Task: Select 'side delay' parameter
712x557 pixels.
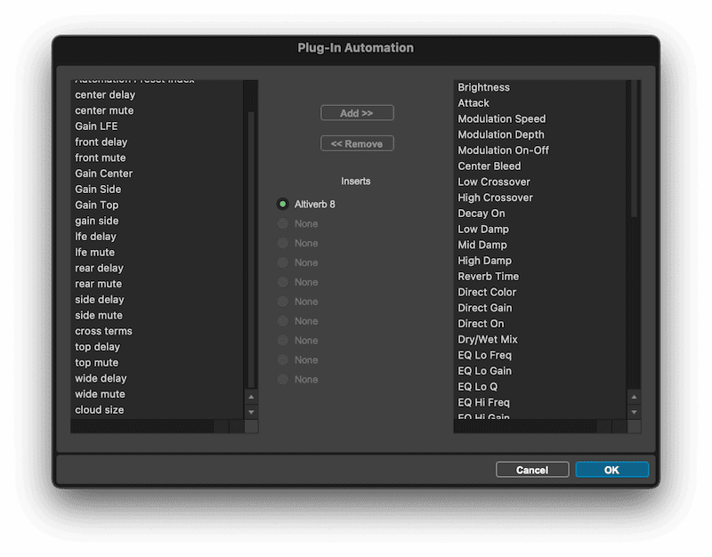Action: 100,300
